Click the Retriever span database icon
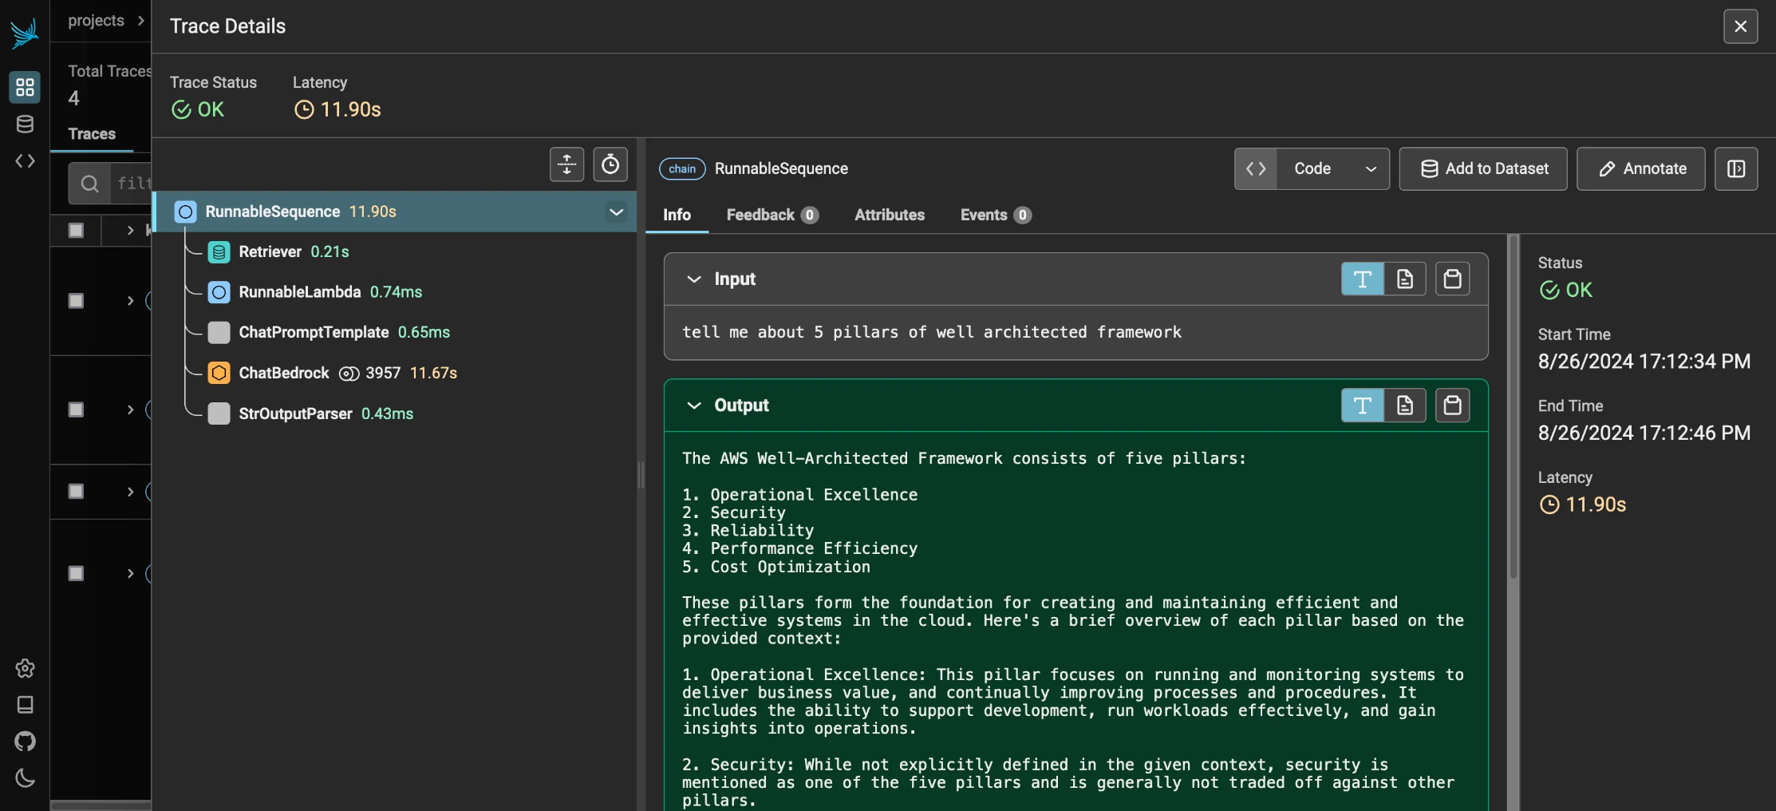Viewport: 1776px width, 811px height. pos(219,252)
